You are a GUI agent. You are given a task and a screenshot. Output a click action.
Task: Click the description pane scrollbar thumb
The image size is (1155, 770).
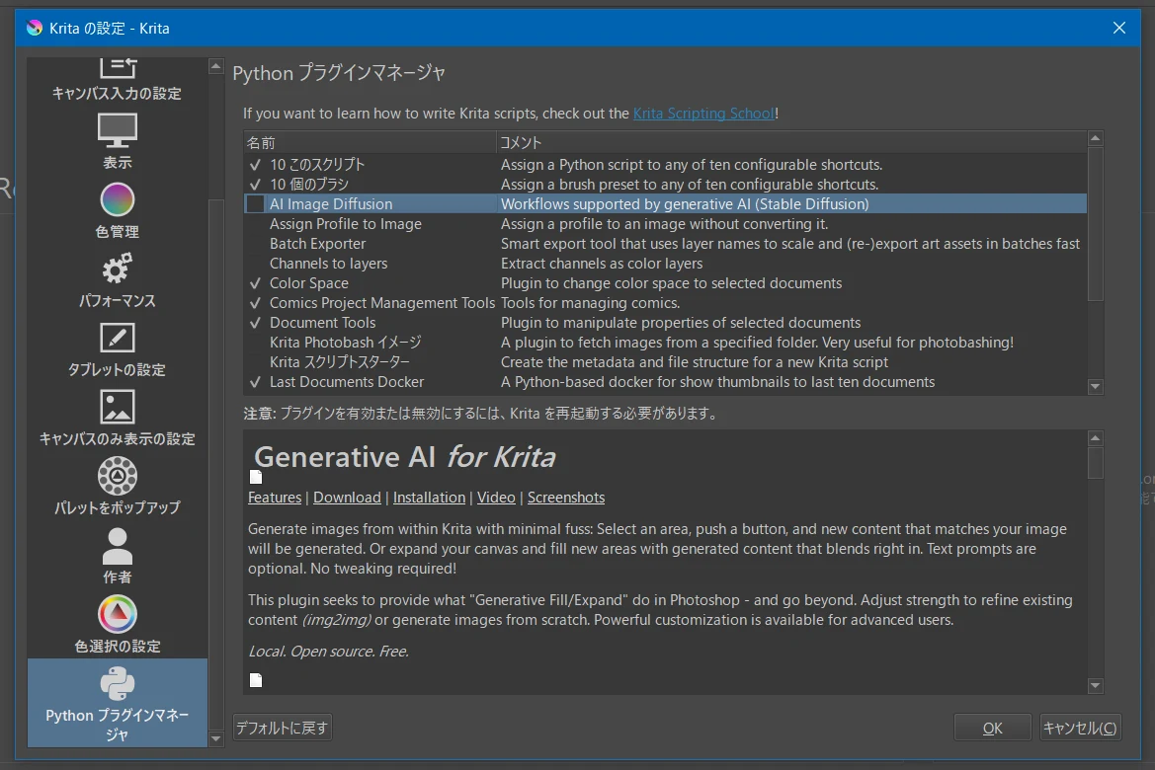pos(1096,463)
